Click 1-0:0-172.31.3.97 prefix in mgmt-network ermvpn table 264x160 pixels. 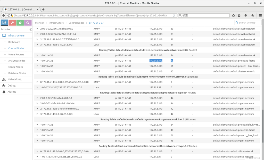61,87
